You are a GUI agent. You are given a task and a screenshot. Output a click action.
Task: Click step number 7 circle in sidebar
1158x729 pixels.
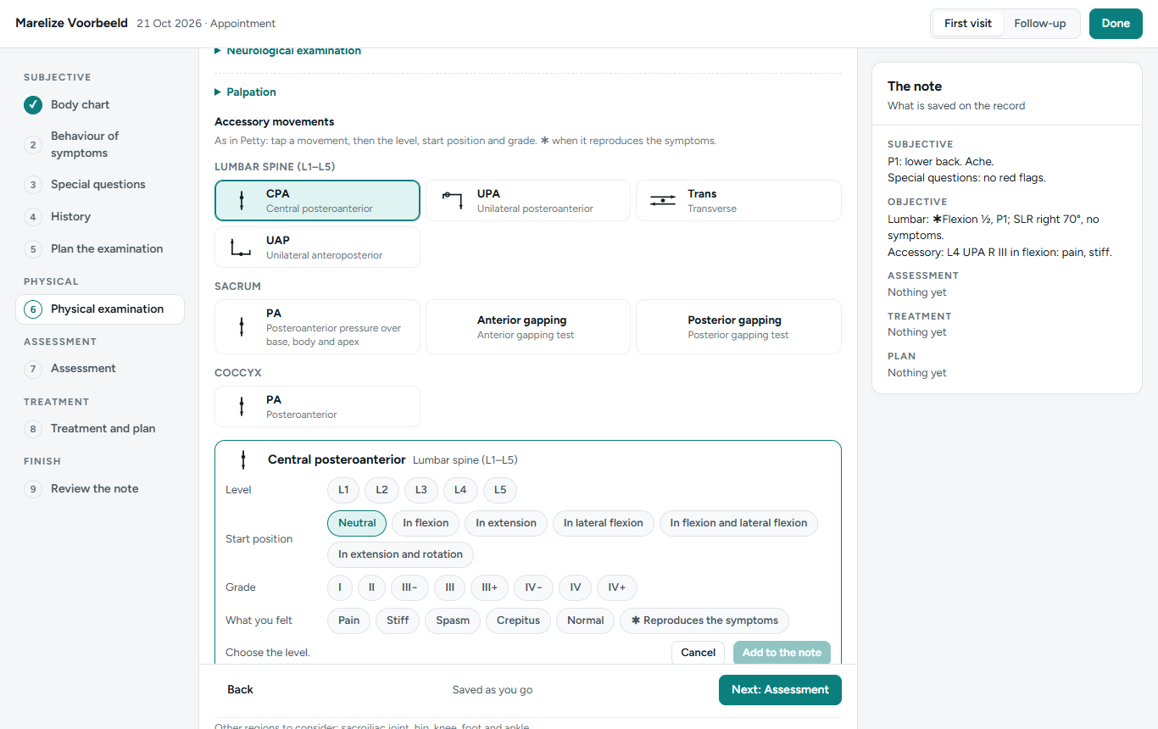point(33,369)
